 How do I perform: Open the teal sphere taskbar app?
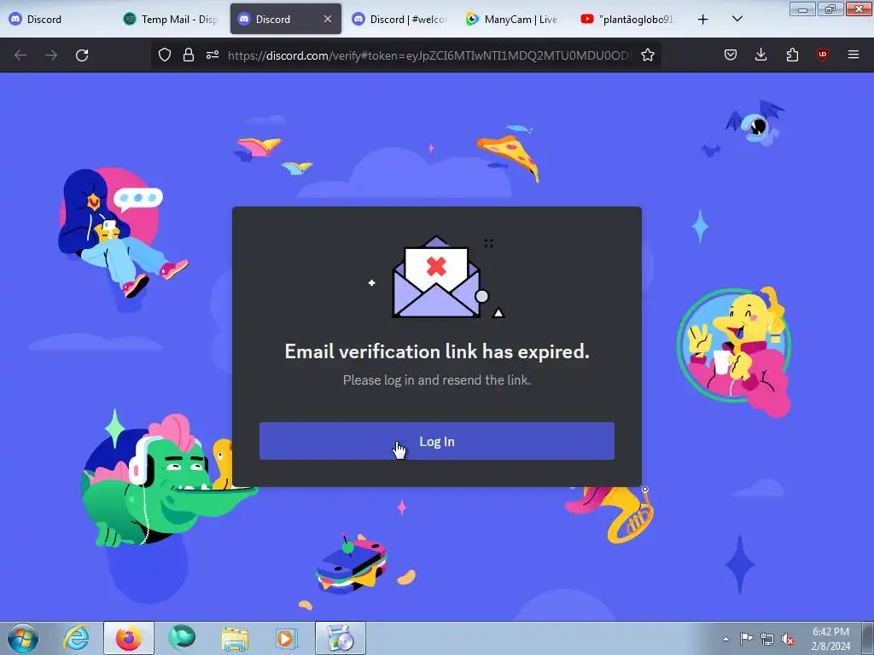[x=183, y=638]
